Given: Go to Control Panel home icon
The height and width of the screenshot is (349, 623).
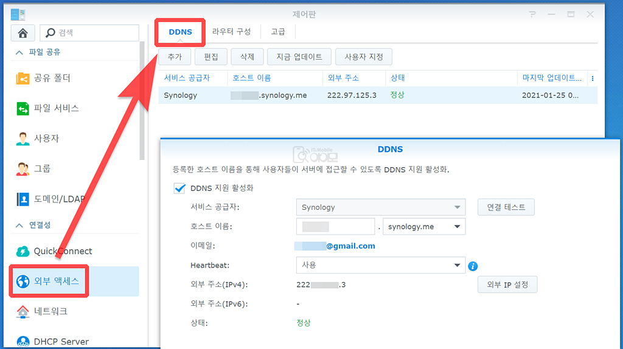Looking at the screenshot, I should pyautogui.click(x=23, y=33).
